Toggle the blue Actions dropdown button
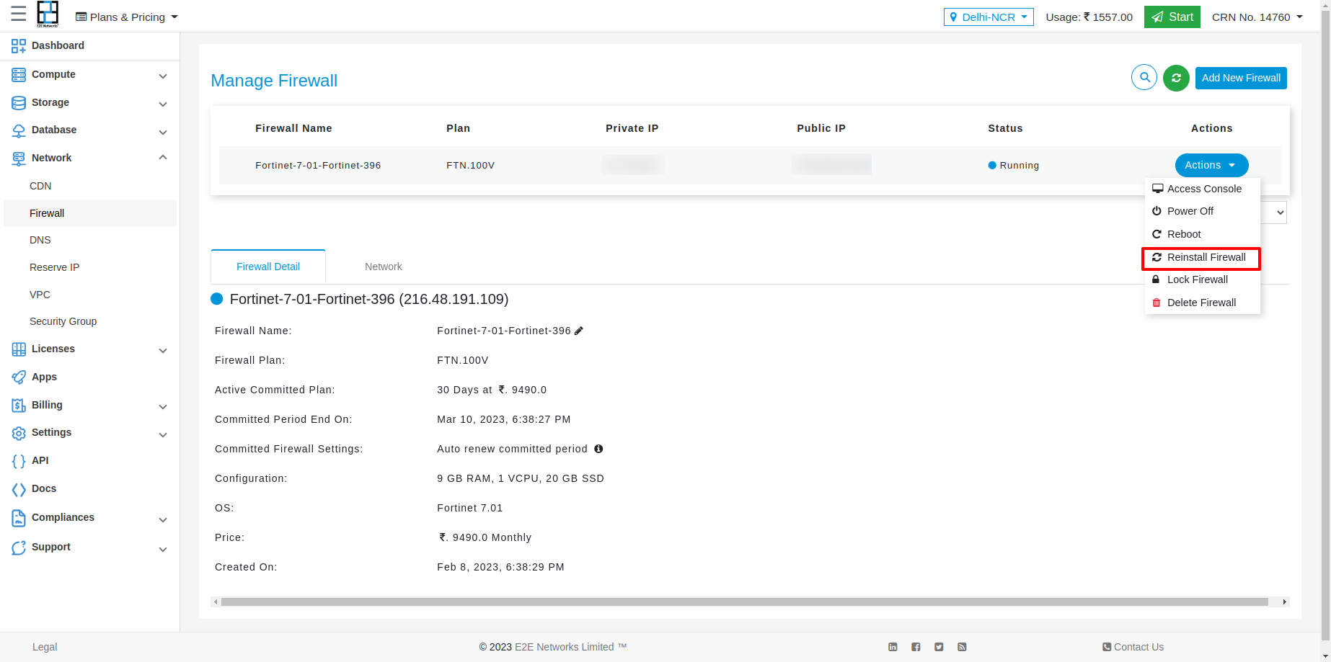Image resolution: width=1331 pixels, height=662 pixels. pyautogui.click(x=1211, y=165)
